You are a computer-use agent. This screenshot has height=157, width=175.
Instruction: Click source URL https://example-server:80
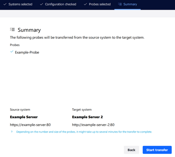click(30, 125)
